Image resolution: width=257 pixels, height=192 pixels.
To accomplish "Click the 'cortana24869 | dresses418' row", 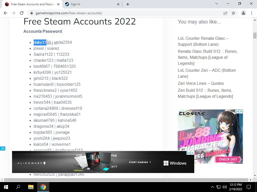I will point(58,108).
